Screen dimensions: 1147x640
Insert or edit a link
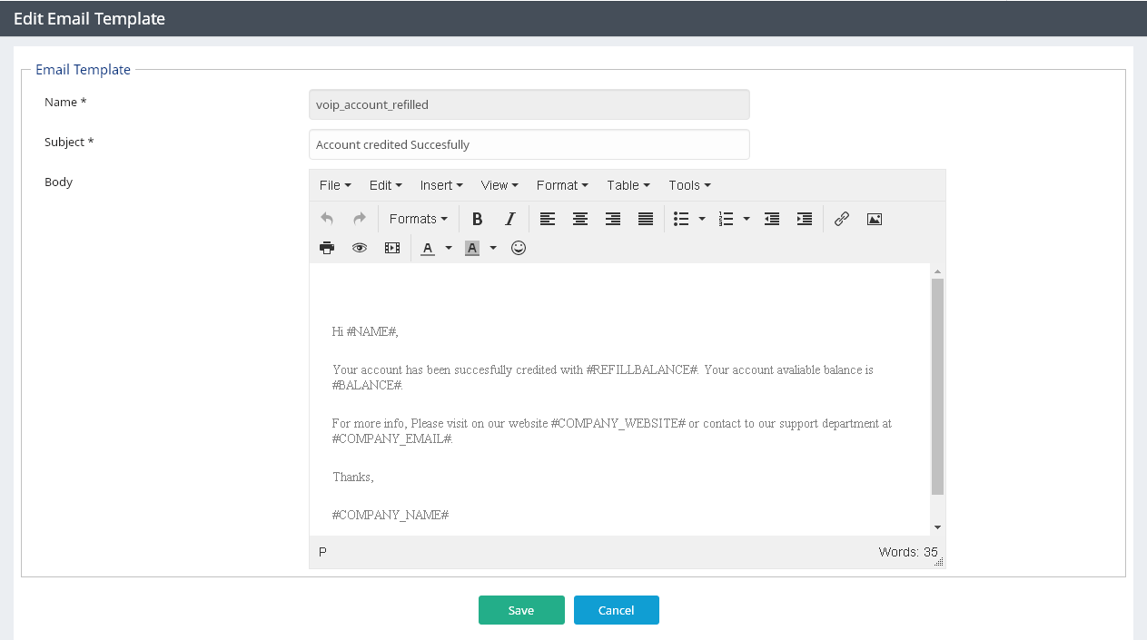pos(842,219)
